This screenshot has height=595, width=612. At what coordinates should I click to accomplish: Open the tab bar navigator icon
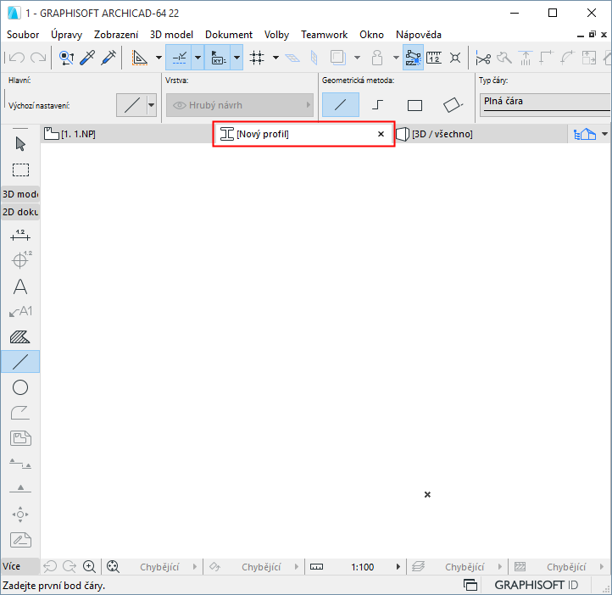coord(585,134)
